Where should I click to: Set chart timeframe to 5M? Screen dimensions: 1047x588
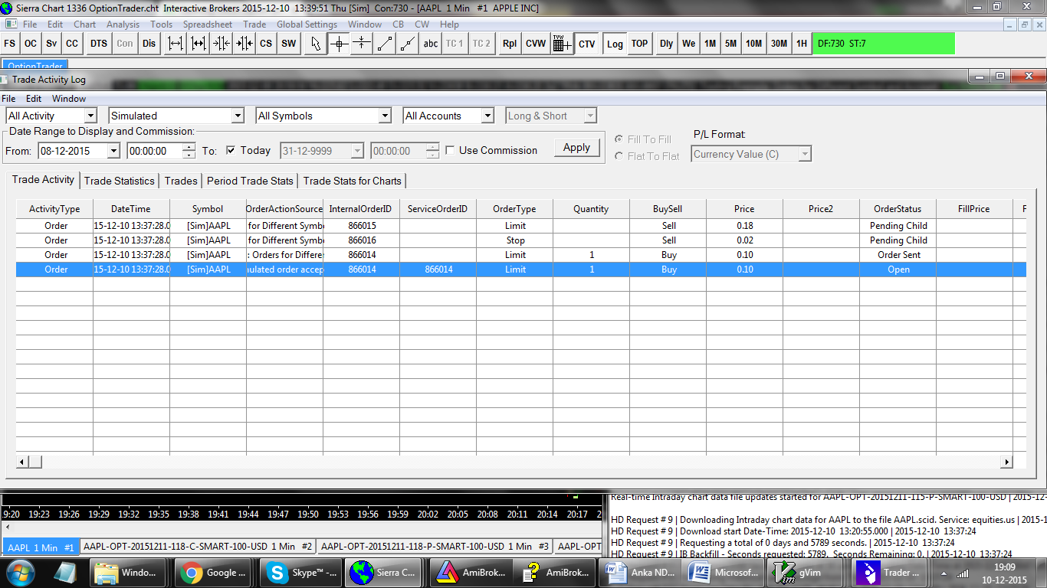point(731,44)
